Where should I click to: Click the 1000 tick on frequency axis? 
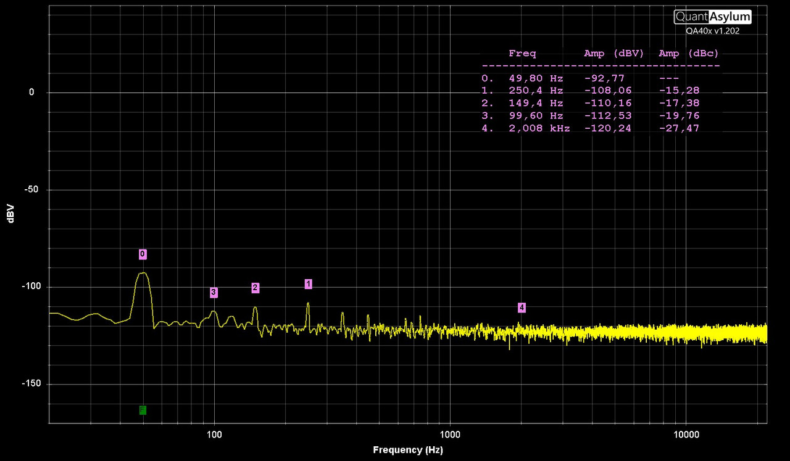(450, 434)
